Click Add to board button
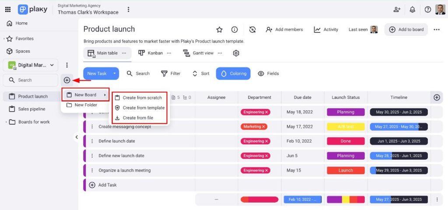 (406, 29)
